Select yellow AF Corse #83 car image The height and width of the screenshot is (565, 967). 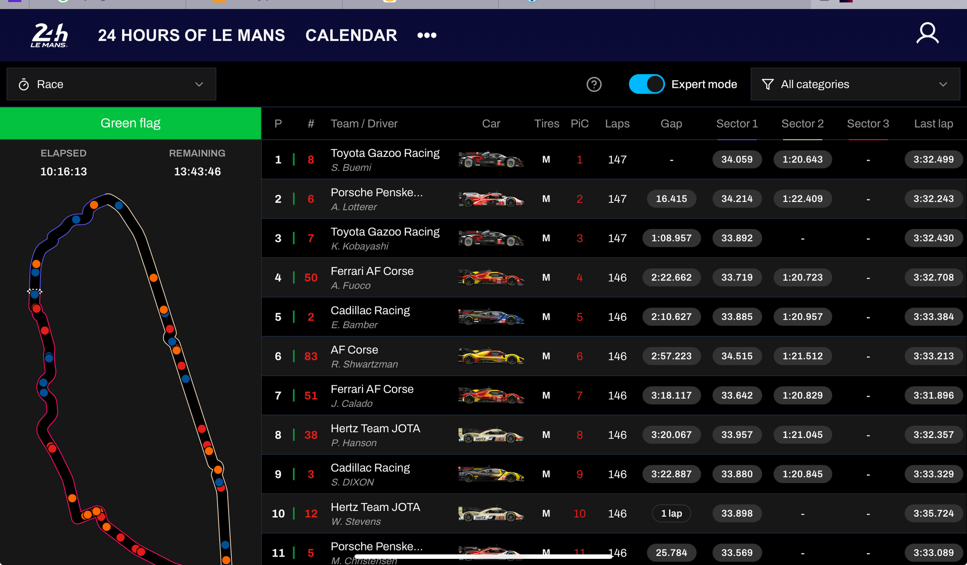(491, 356)
